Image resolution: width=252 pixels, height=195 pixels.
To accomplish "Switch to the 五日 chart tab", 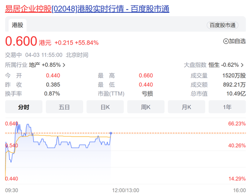I will coord(64,107).
